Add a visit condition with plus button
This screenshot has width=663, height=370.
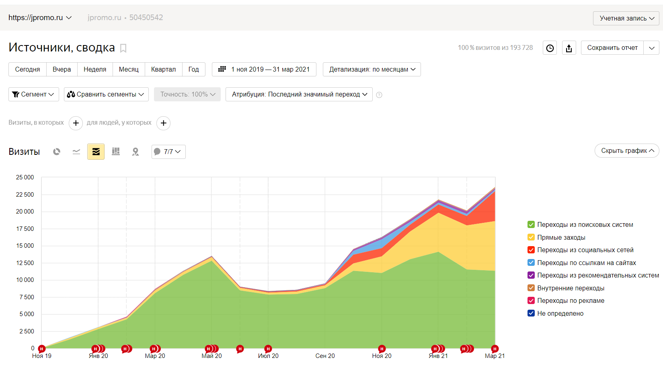coord(76,123)
